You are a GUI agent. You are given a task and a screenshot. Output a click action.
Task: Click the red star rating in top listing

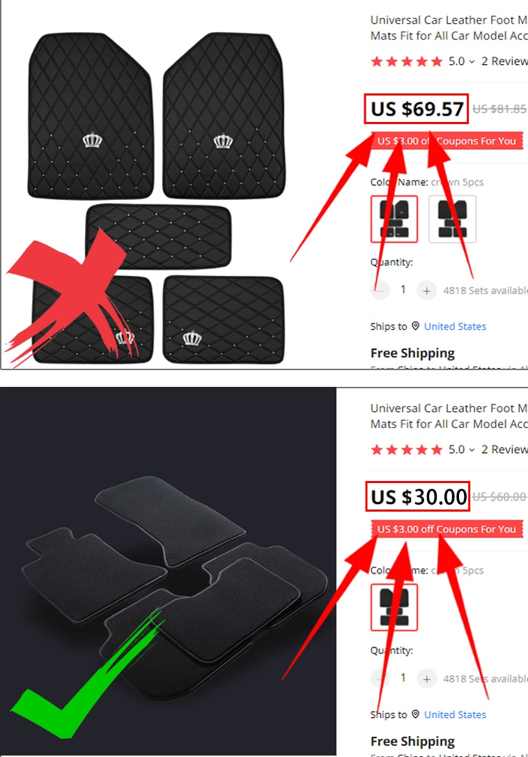tap(406, 61)
